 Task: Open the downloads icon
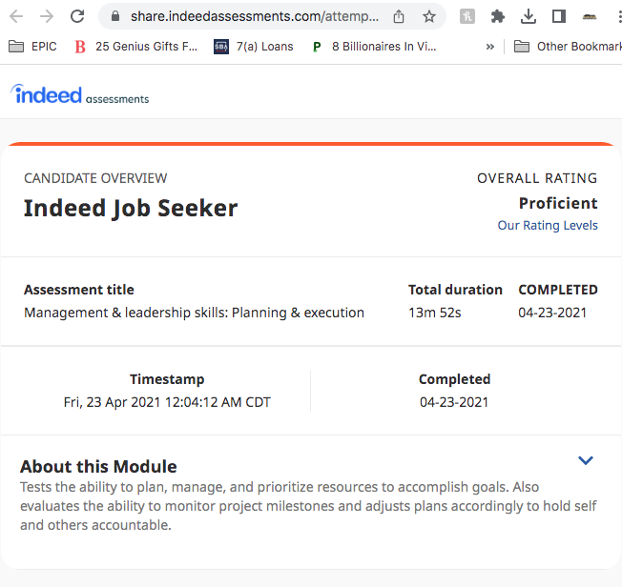point(529,16)
